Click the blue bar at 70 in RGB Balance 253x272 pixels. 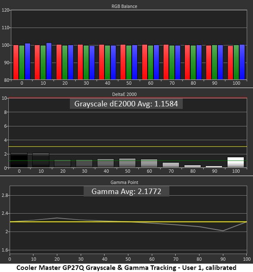click(x=178, y=62)
